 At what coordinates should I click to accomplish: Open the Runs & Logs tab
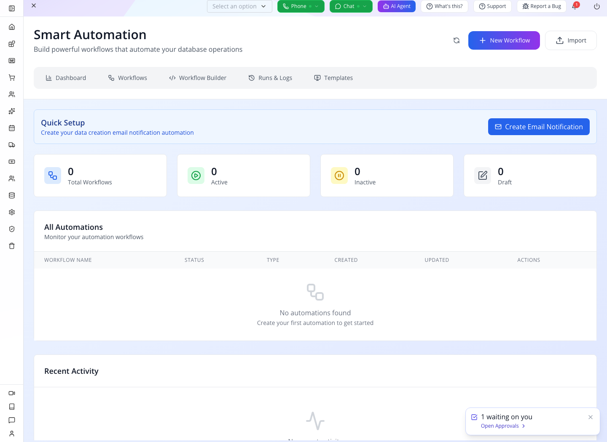click(x=270, y=78)
